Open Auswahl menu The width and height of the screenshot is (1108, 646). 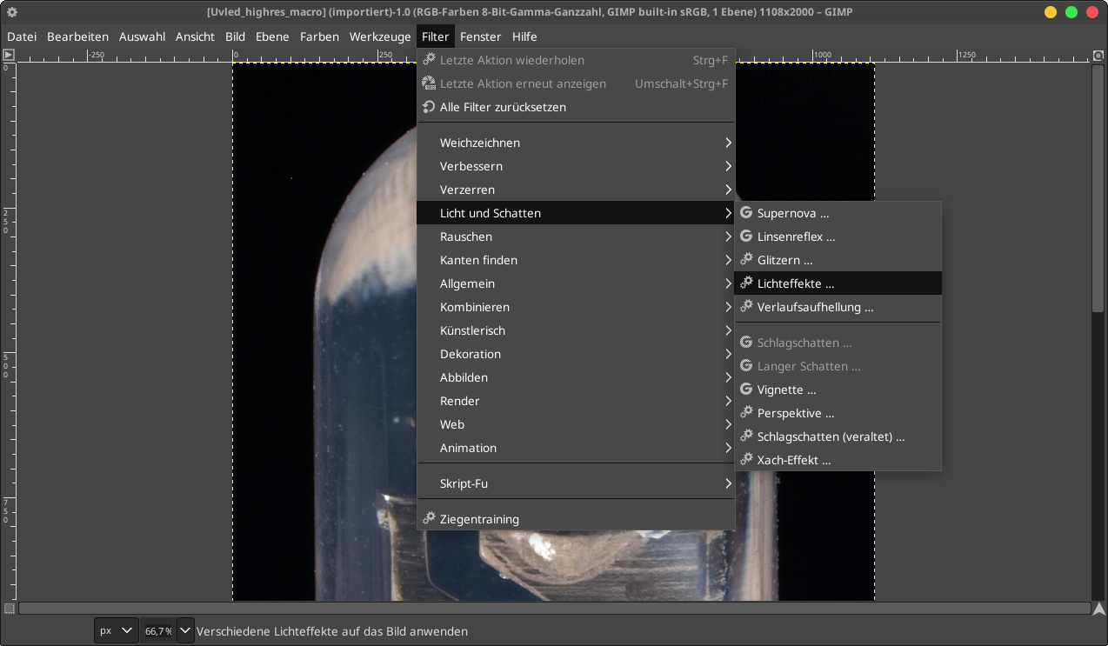tap(142, 37)
